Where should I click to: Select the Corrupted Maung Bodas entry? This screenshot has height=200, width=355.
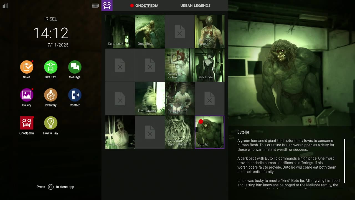pos(180,132)
